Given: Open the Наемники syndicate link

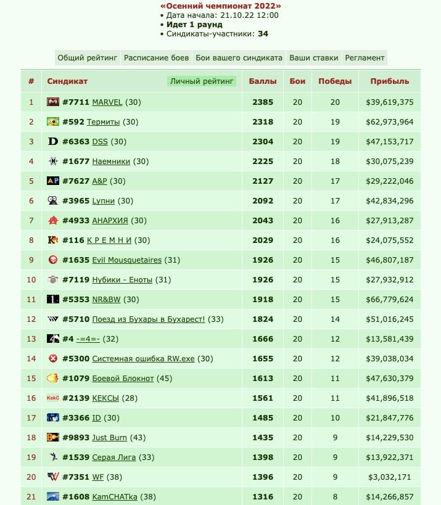Looking at the screenshot, I should [111, 161].
